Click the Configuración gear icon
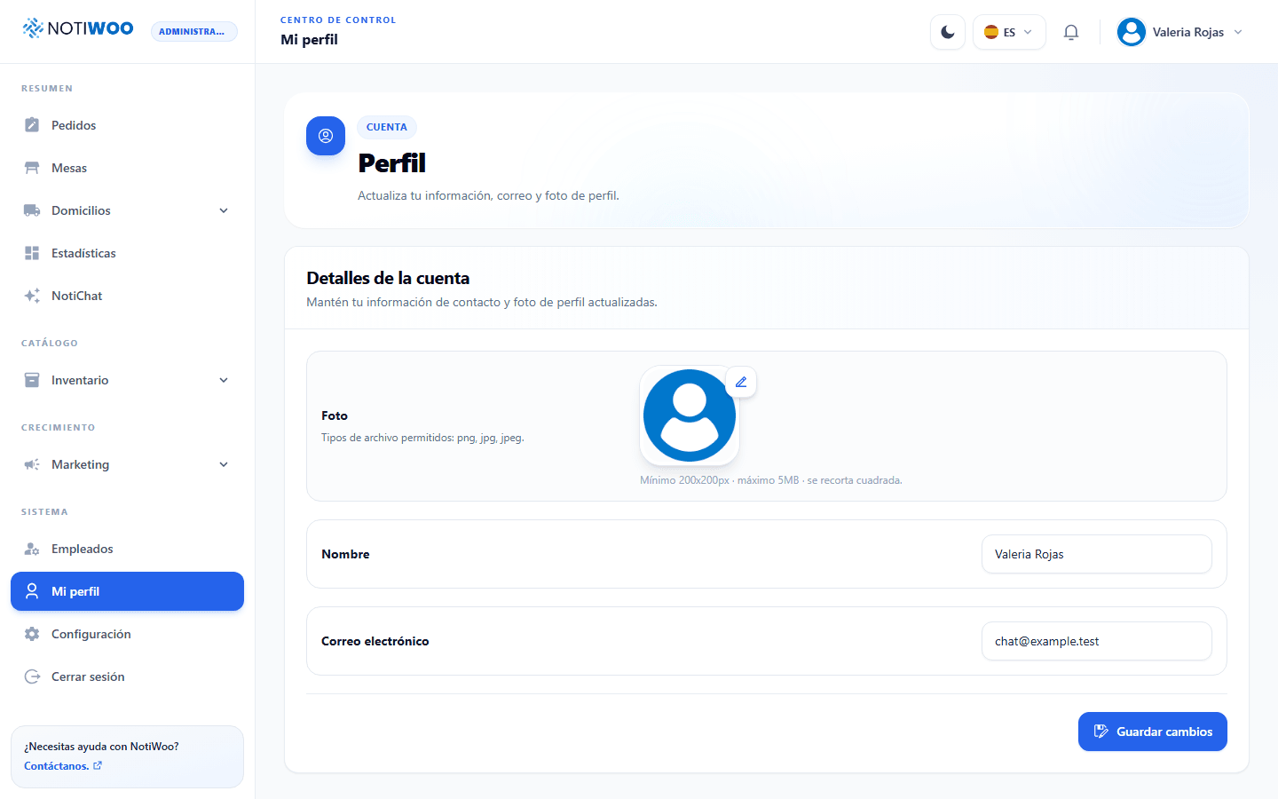This screenshot has height=799, width=1278. (x=32, y=634)
